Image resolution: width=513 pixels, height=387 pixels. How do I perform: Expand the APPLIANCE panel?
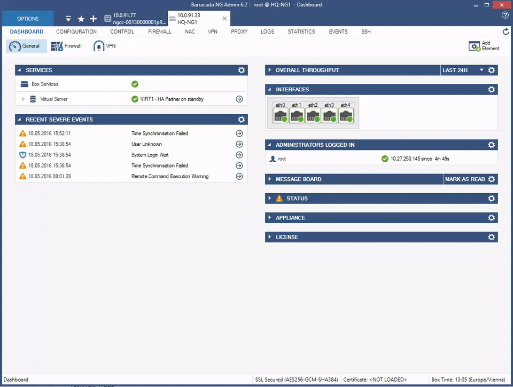[269, 217]
